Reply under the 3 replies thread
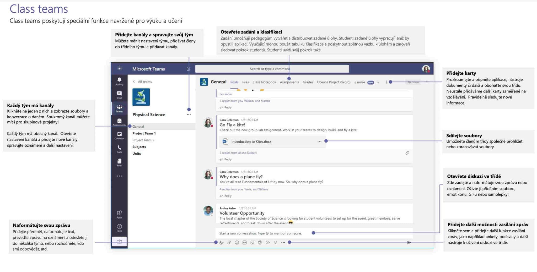537x272 pixels. 225,107
